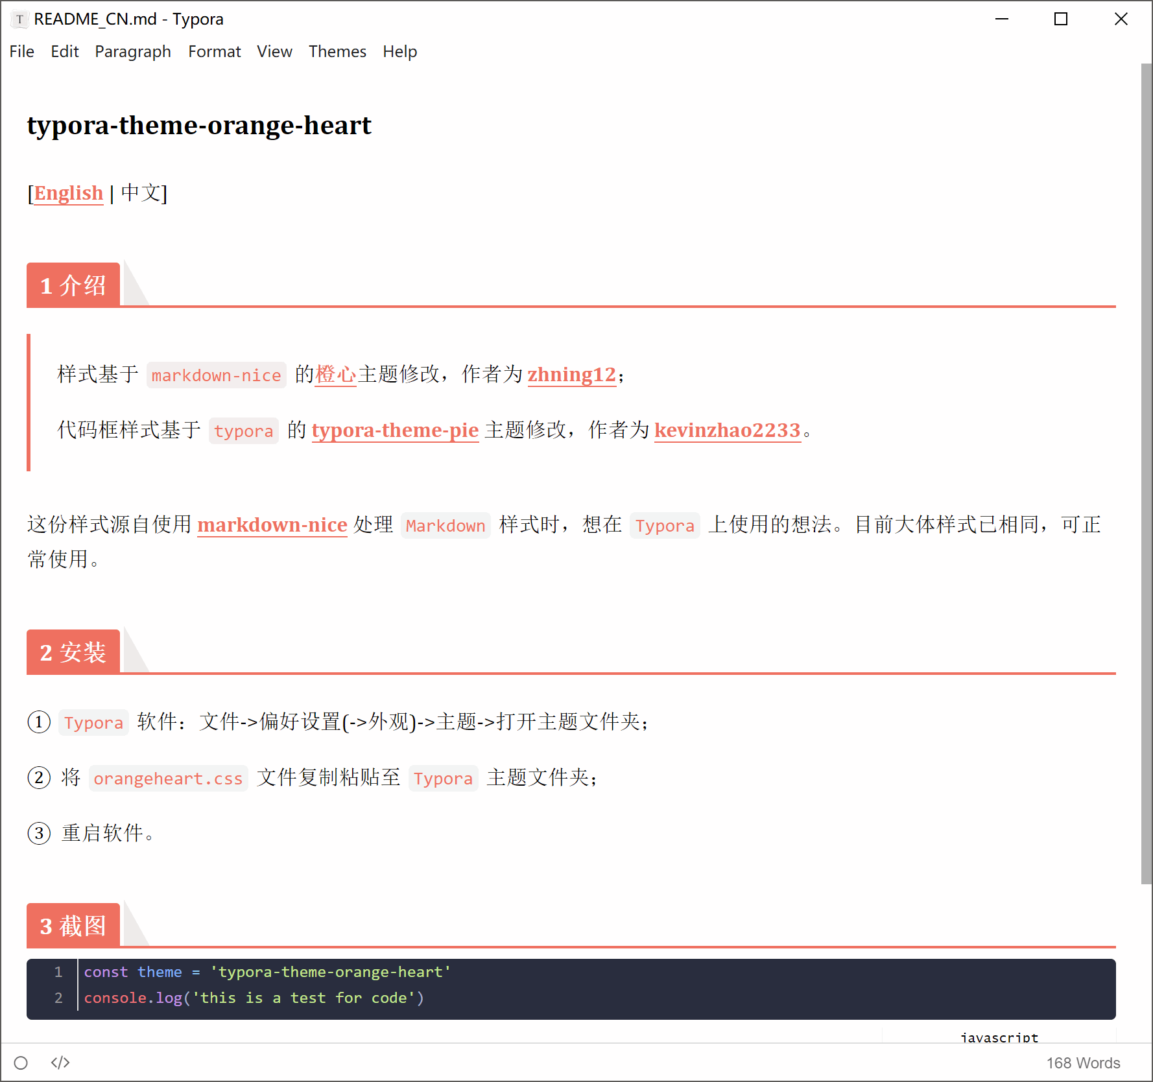Click the heading 1 介绍
Viewport: 1153px width, 1082px height.
[x=73, y=285]
